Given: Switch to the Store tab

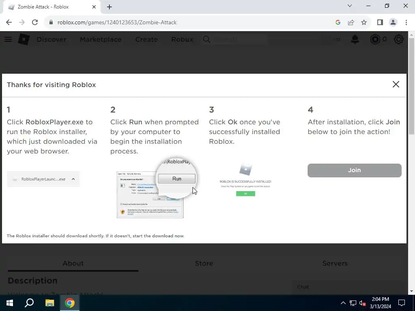Looking at the screenshot, I should coord(204,263).
